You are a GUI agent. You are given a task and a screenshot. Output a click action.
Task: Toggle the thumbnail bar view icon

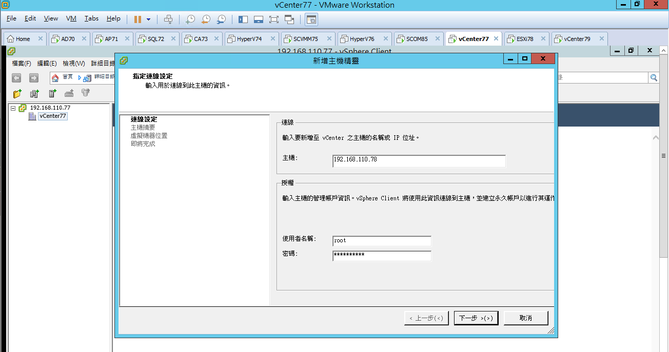259,19
